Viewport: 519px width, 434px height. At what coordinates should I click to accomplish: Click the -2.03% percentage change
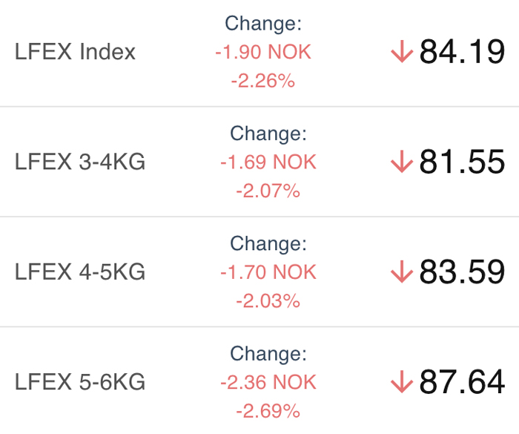(x=268, y=300)
